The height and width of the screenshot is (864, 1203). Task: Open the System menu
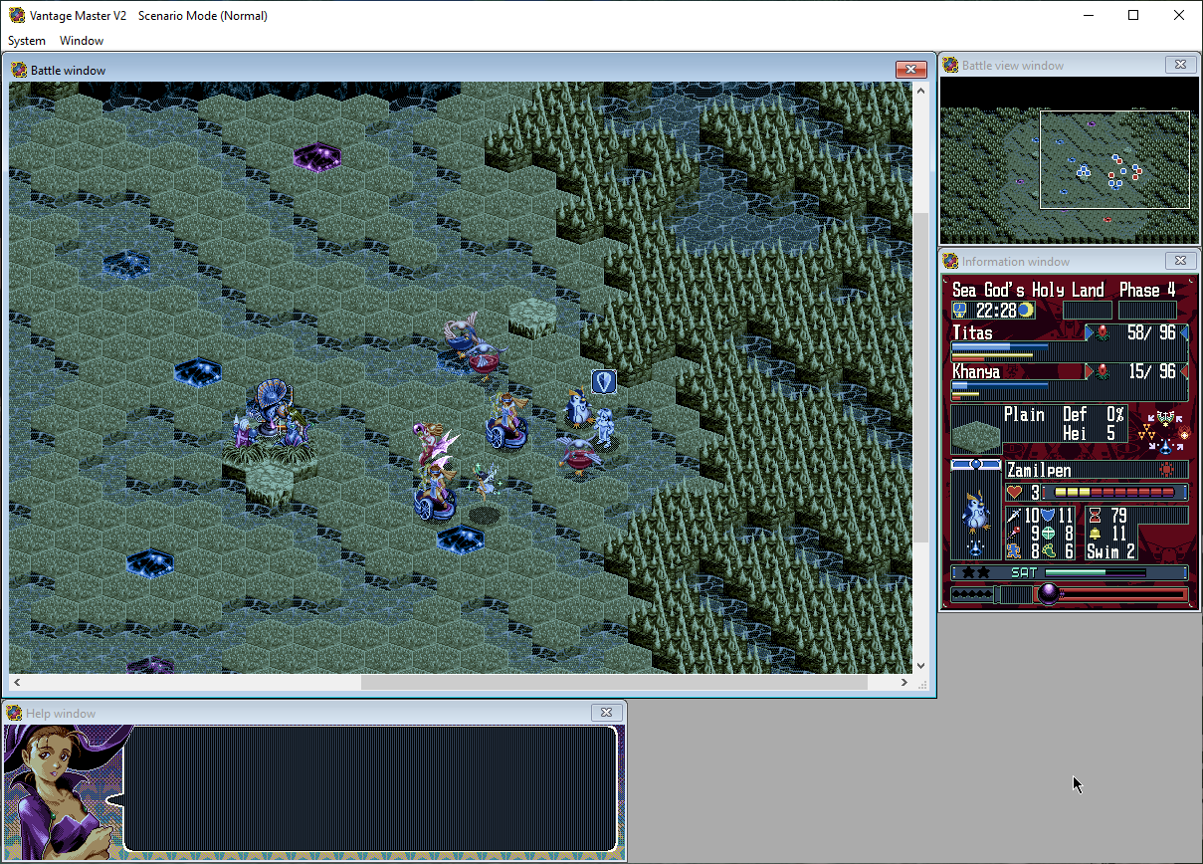click(x=27, y=41)
